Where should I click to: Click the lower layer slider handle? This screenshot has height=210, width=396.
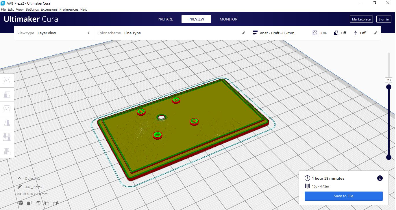pos(389,157)
